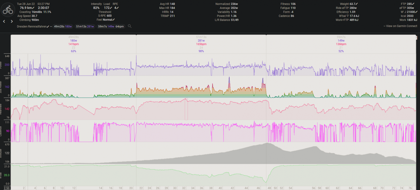Screen dimensions: 420x190
Task: Edit the Load 172 value pencil
Action: pyautogui.click(x=111, y=8)
